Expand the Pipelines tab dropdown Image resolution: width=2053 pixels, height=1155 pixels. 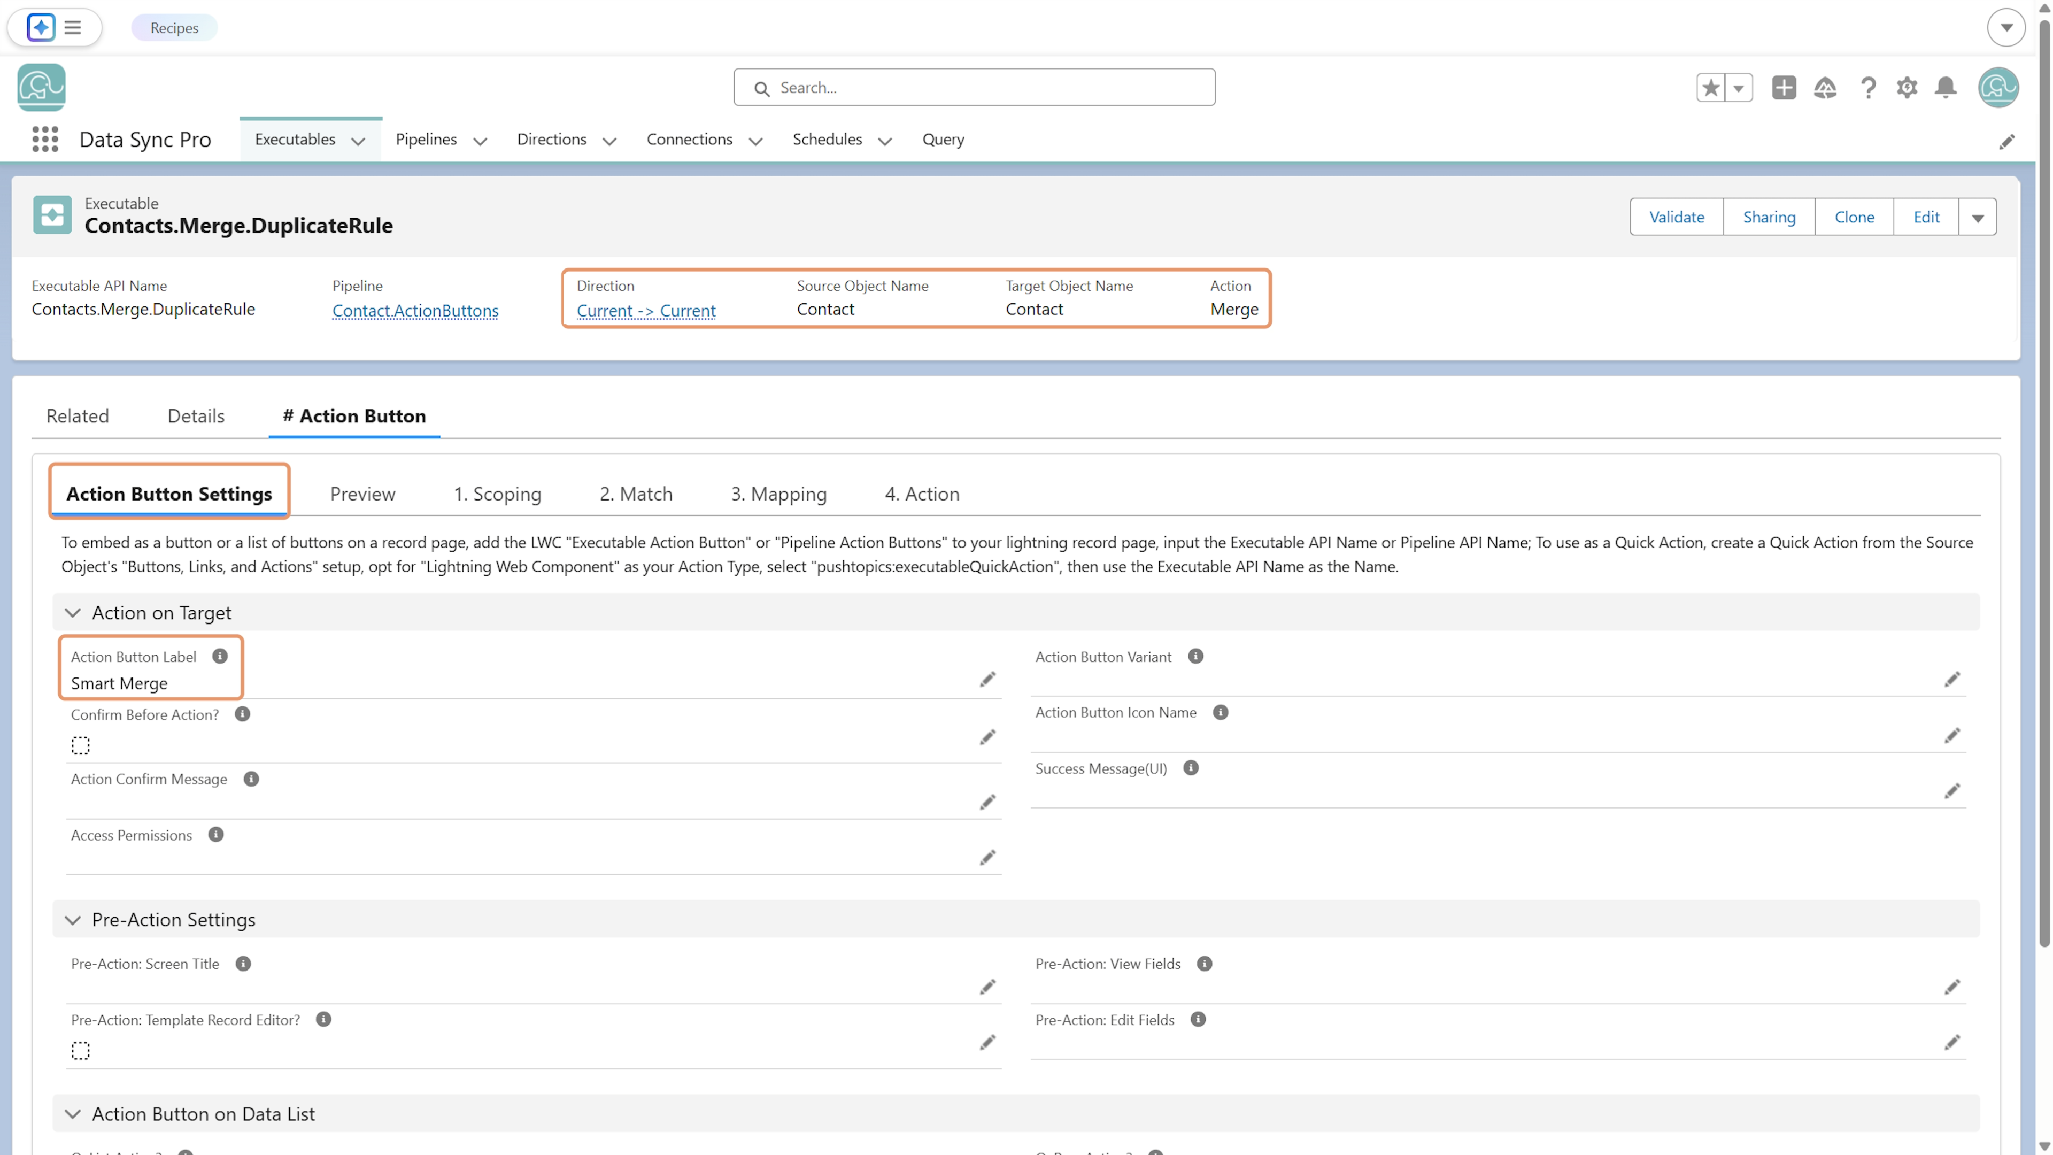(x=480, y=141)
